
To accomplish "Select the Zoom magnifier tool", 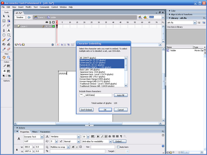I will 9,57.
